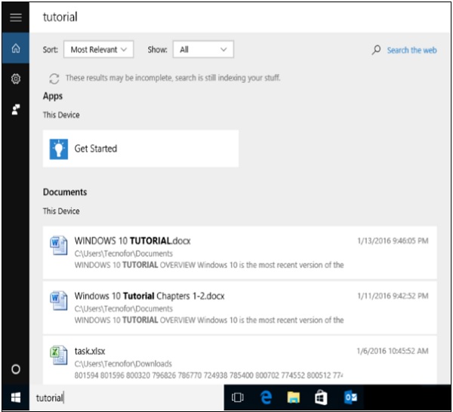Screen dimensions: 453x412
Task: Open Outlook from the taskbar
Action: pos(350,397)
